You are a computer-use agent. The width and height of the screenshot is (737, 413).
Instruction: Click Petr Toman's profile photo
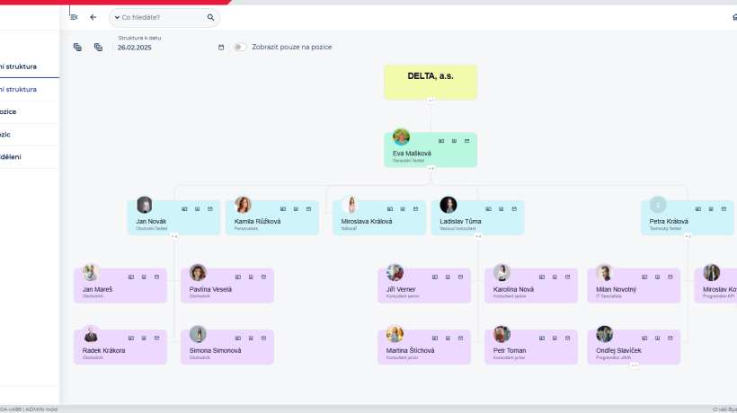click(502, 334)
